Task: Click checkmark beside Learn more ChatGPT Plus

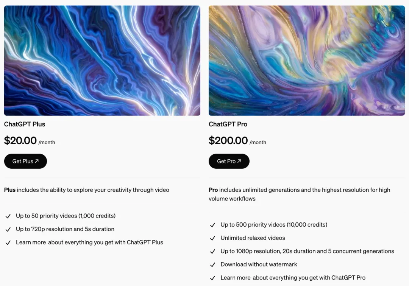Action: tap(8, 243)
